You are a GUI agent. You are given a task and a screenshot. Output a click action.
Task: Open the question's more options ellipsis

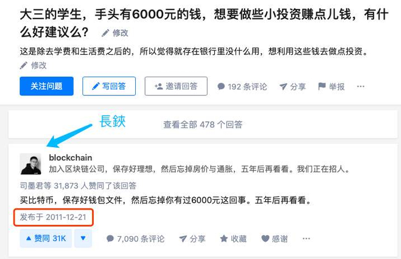(360, 86)
